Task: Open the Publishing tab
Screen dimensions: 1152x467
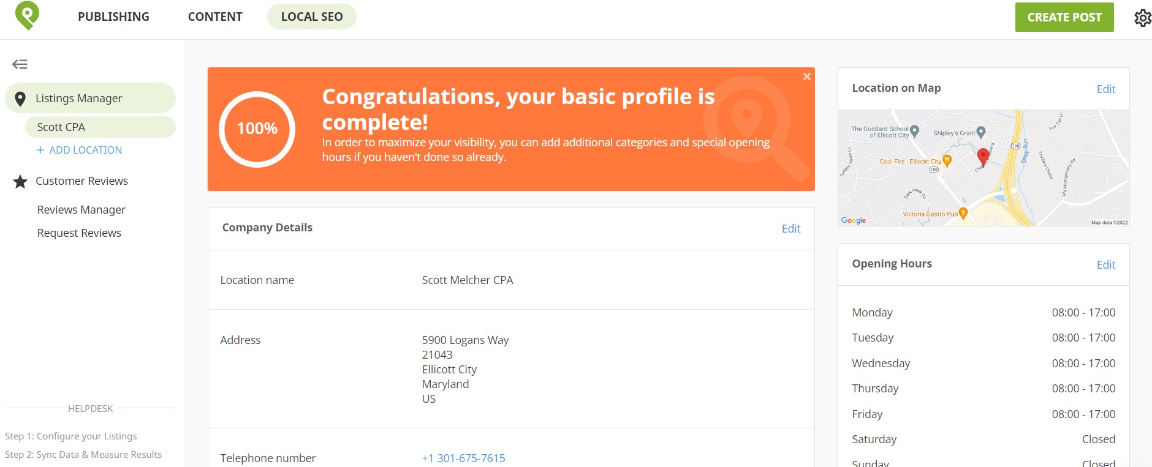Action: (113, 17)
